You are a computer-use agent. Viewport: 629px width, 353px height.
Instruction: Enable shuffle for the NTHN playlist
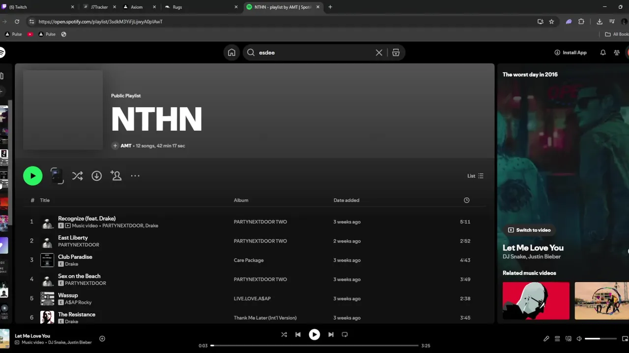click(77, 176)
